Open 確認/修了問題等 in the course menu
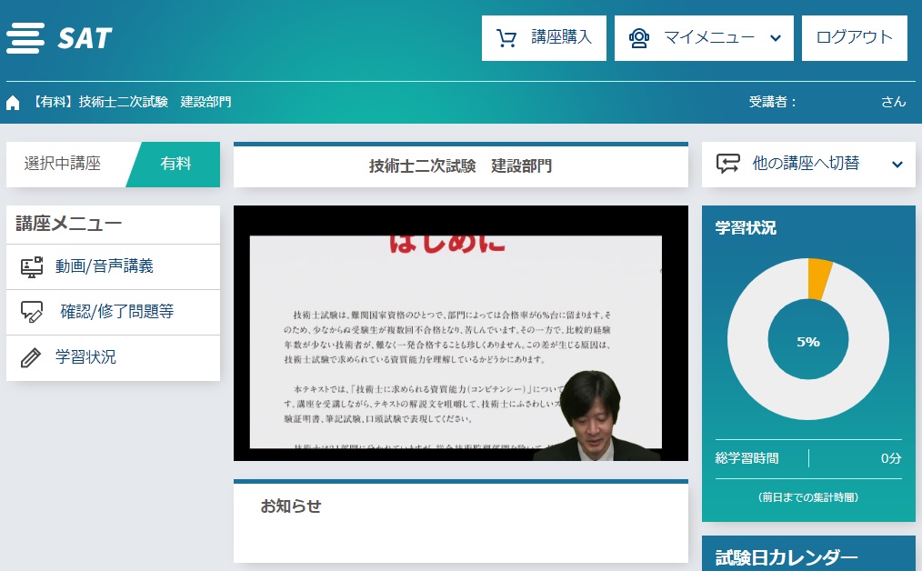922x571 pixels. (113, 312)
